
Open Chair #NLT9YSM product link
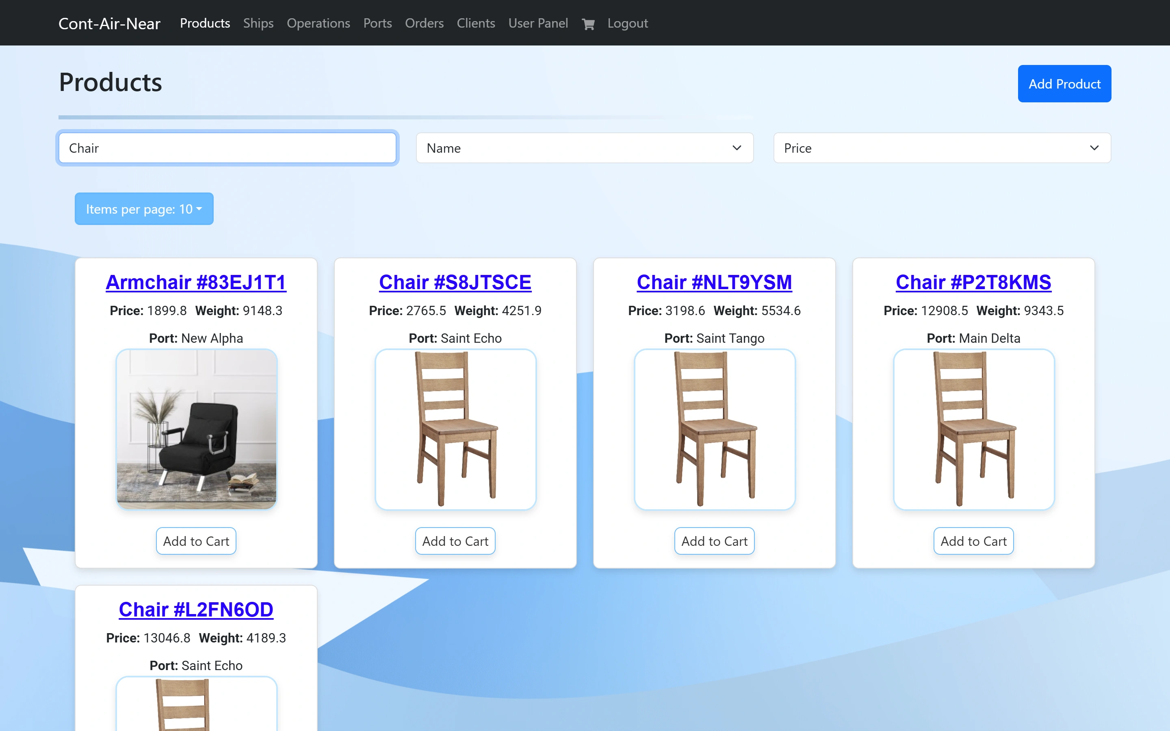(x=714, y=282)
